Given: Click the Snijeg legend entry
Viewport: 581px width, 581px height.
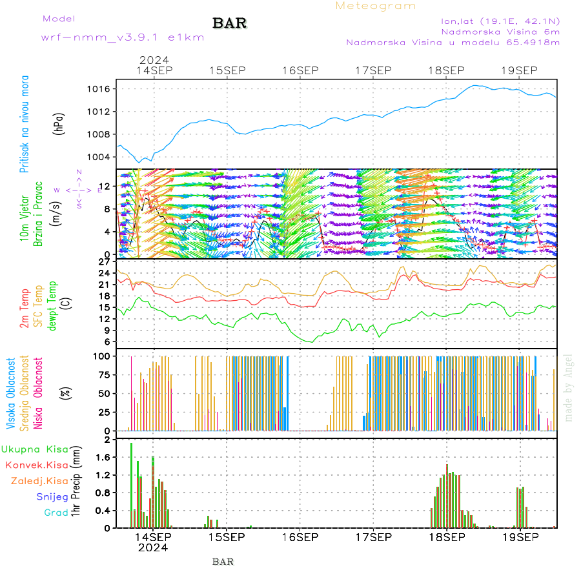Looking at the screenshot, I should coord(52,497).
